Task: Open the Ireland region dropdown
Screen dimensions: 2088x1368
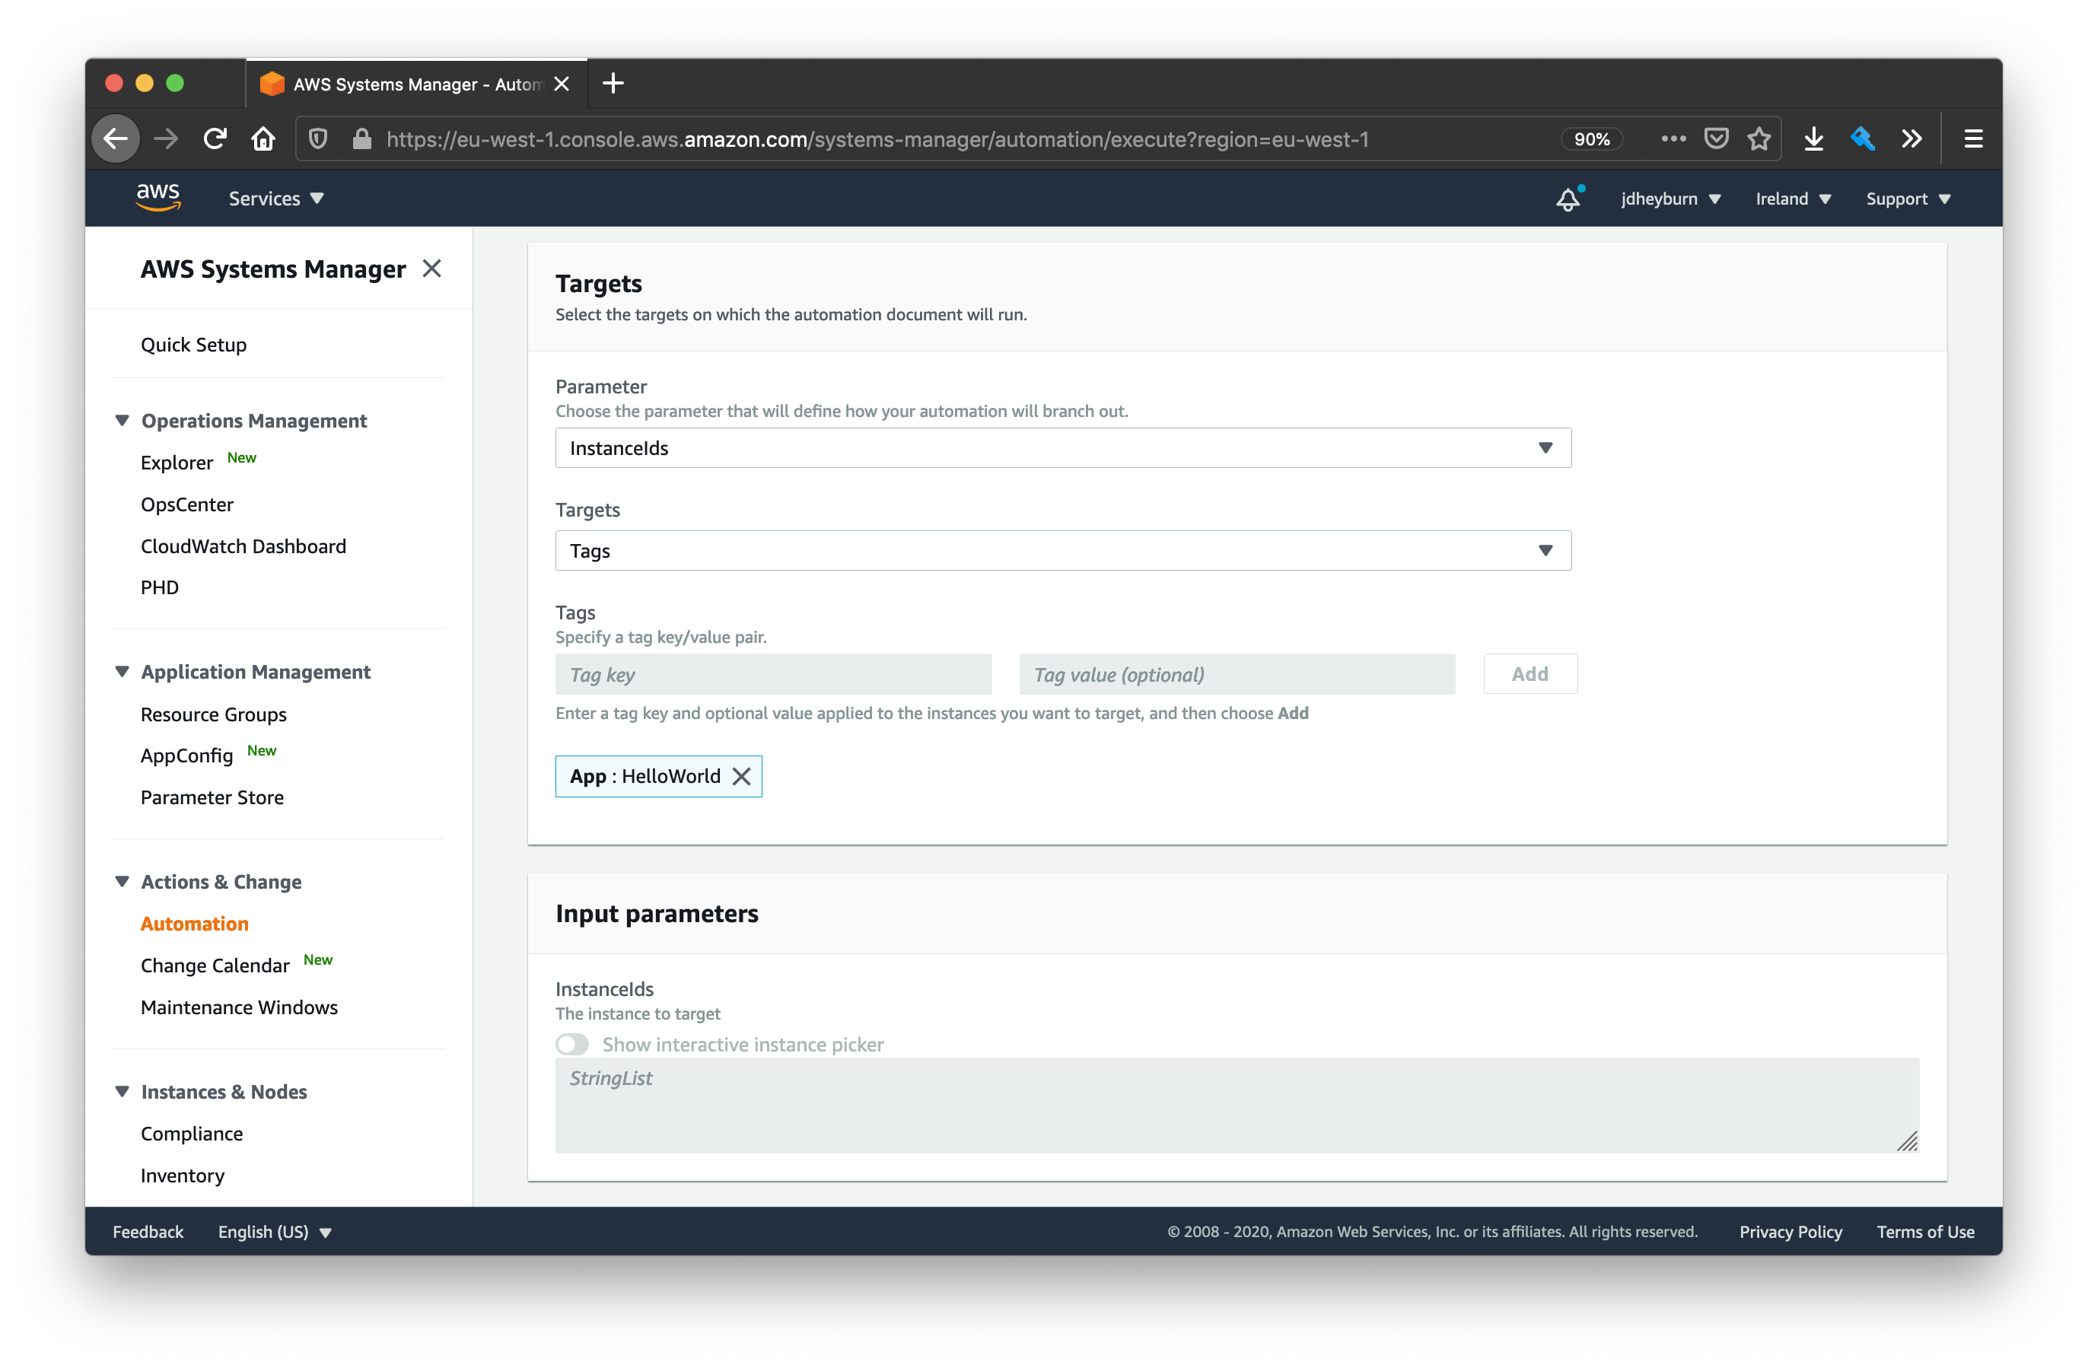Action: 1794,199
